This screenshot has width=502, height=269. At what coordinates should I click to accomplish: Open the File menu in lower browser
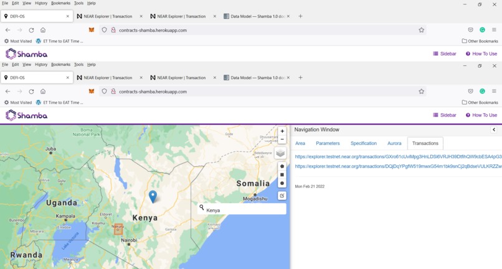pos(5,64)
